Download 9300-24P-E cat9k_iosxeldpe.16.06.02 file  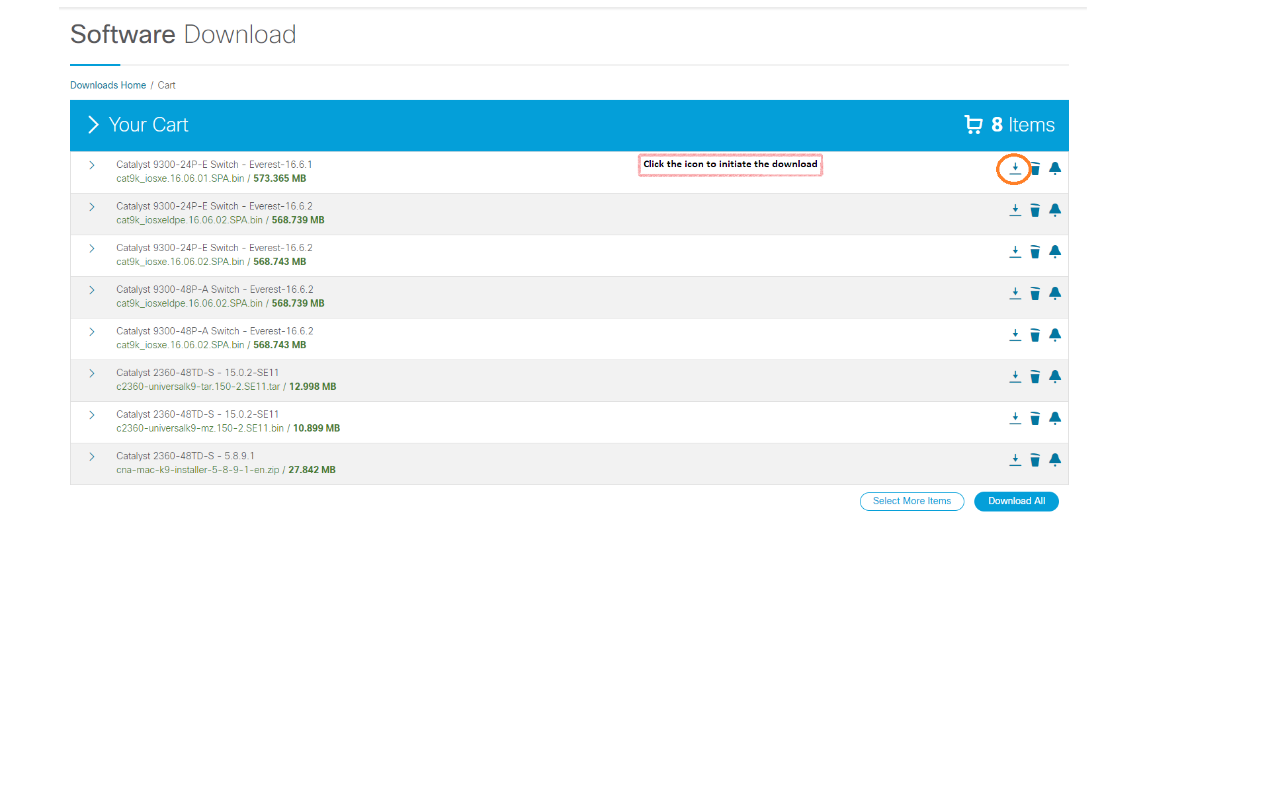1015,211
